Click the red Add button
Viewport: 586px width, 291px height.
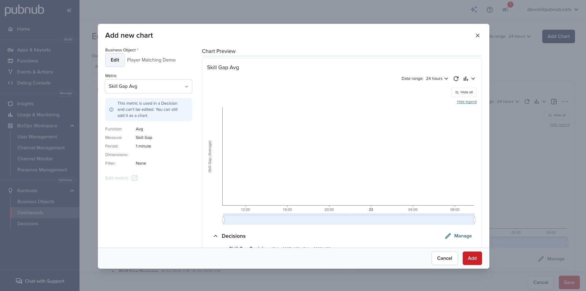(x=472, y=258)
